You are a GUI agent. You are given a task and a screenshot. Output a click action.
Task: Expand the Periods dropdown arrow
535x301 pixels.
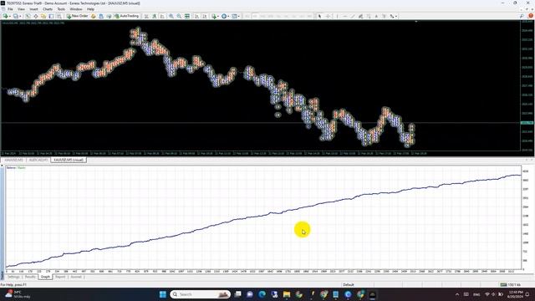point(228,16)
